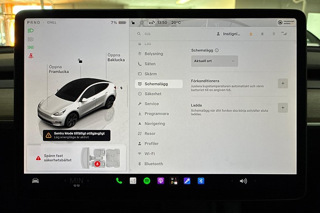Raise temperature with right arrow by MIN
Image resolution: width=320 pixels, height=213 pixels.
88,181
